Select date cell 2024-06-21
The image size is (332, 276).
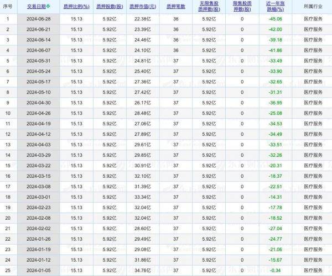(39, 29)
